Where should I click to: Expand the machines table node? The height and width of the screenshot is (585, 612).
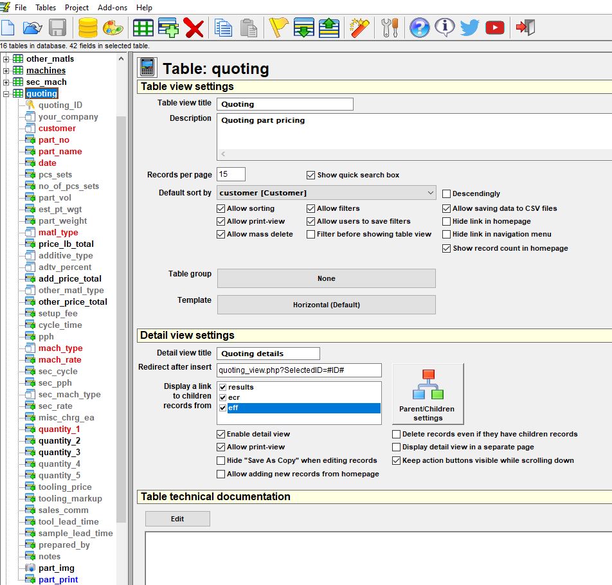6,71
